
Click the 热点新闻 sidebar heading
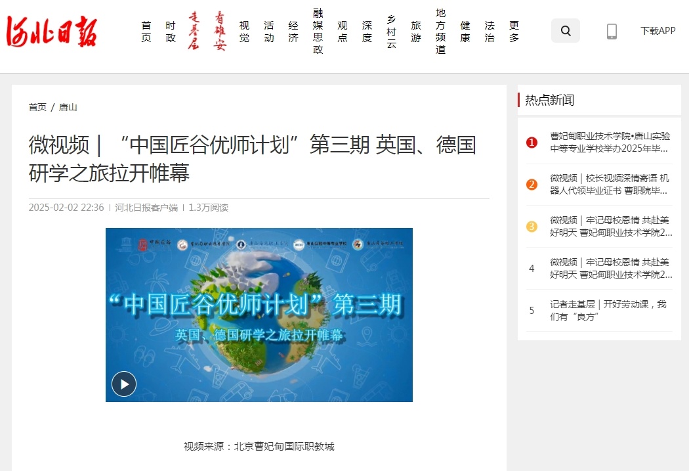[x=549, y=101]
